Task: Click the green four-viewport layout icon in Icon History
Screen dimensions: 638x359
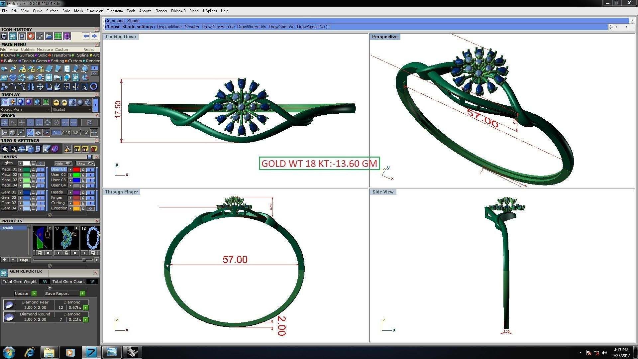Action: (58, 36)
